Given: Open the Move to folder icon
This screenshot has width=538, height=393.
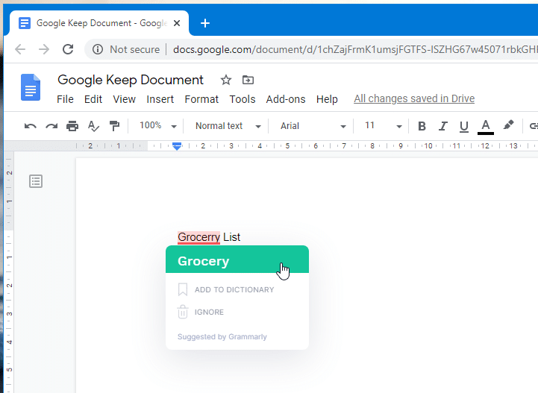Looking at the screenshot, I should coord(248,80).
